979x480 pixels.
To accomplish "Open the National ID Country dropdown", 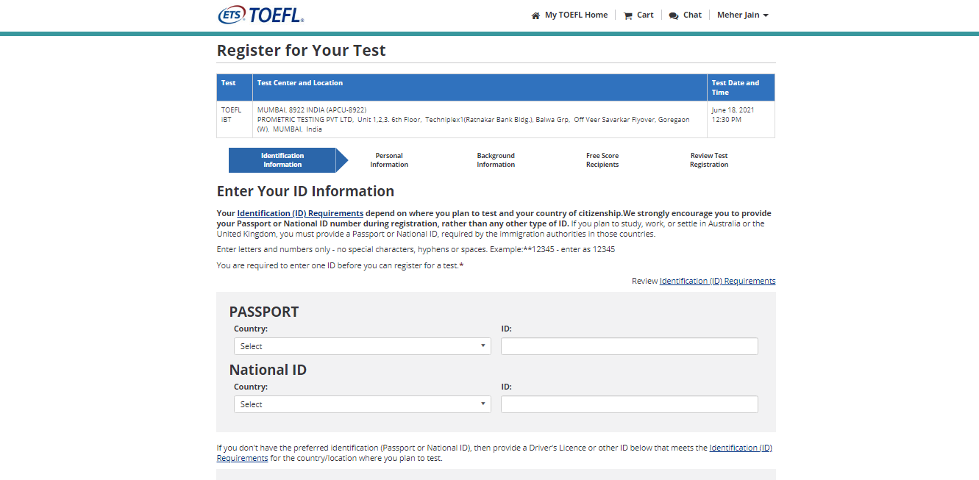I will click(x=363, y=404).
